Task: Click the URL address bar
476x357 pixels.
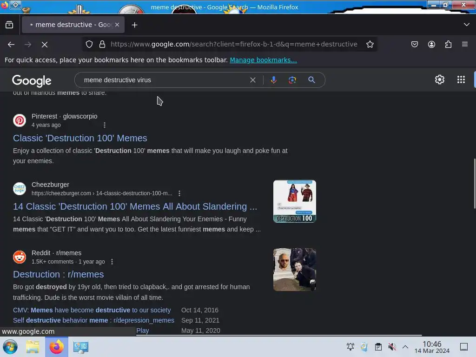Action: (x=234, y=44)
